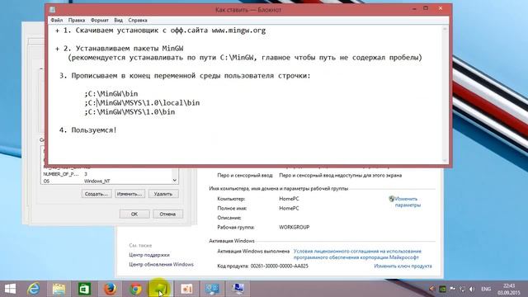Open the Microsoft license terms link
The width and height of the screenshot is (528, 297).
(x=357, y=254)
